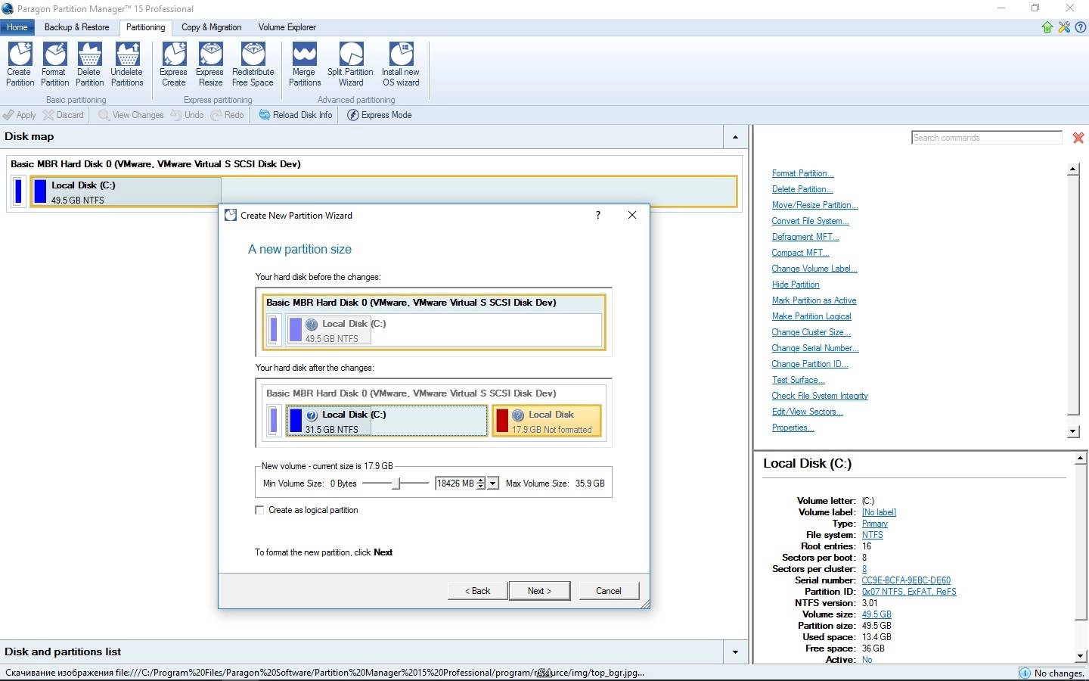Click the Undelete Partitions icon
The height and width of the screenshot is (681, 1089).
pos(127,64)
